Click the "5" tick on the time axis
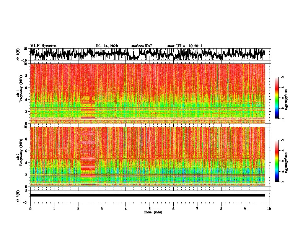The height and width of the screenshot is (234, 303). (150, 209)
